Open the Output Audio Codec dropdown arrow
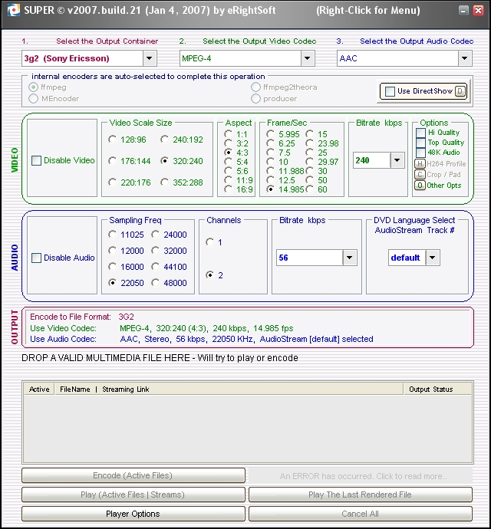 click(465, 58)
